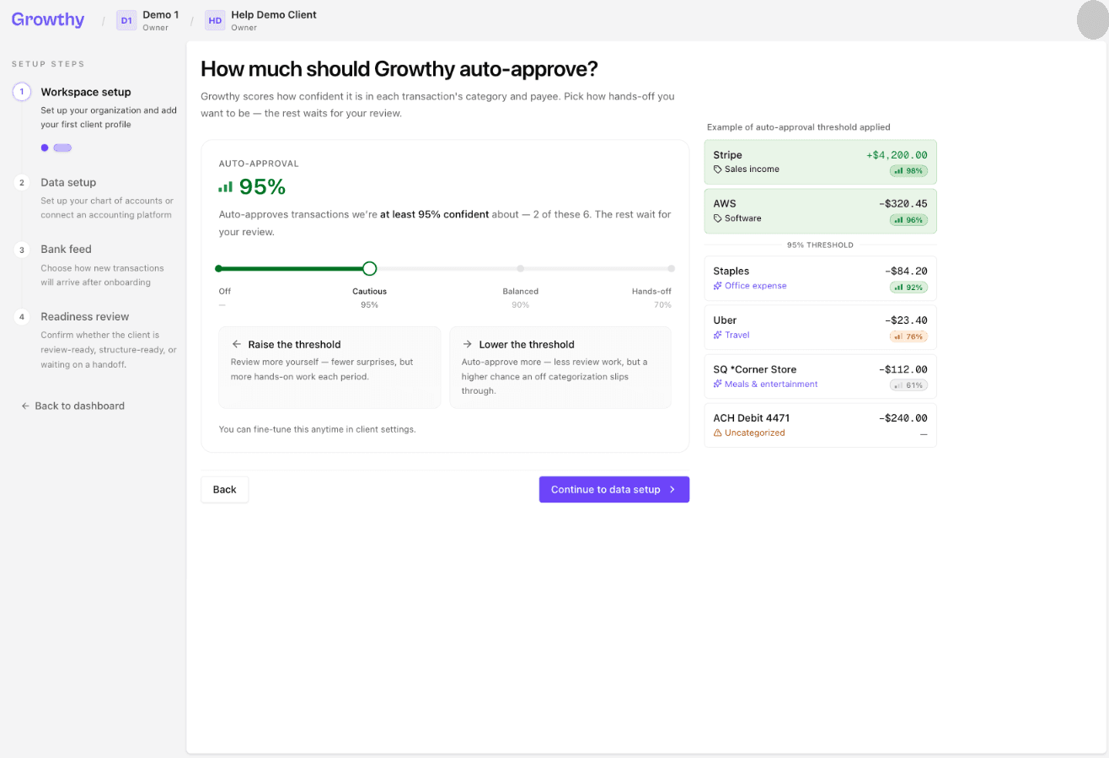This screenshot has width=1109, height=758.
Task: Go to step 1 Workspace setup
Action: (94, 107)
